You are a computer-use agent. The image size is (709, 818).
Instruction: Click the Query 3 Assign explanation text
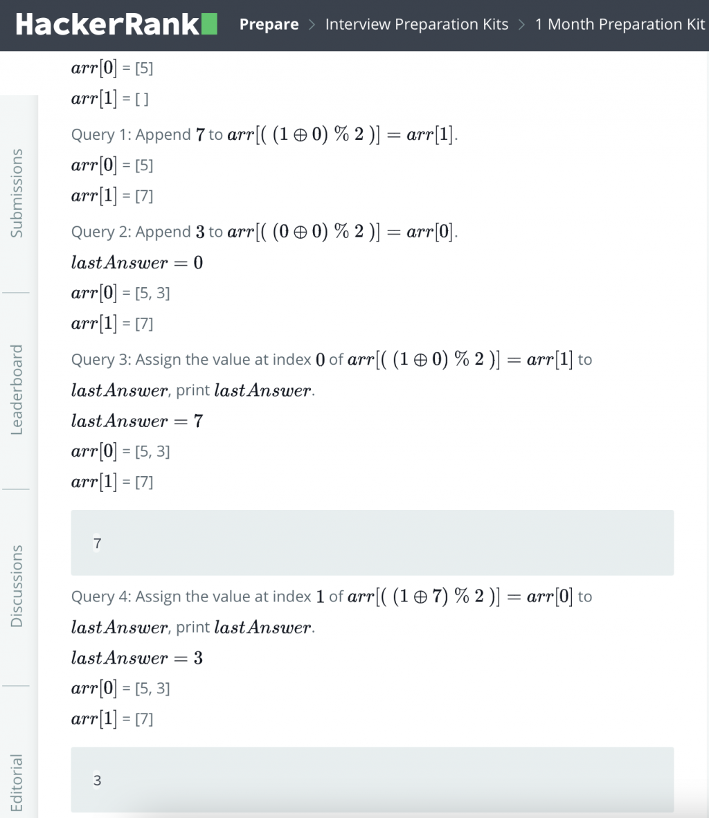coord(332,374)
